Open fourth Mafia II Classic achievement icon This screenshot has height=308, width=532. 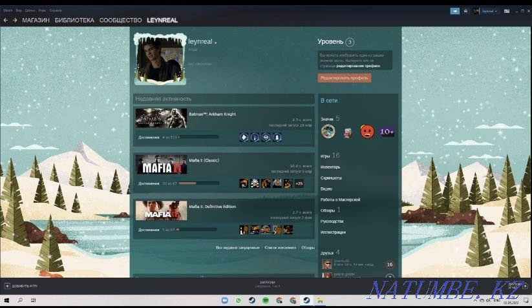277,183
